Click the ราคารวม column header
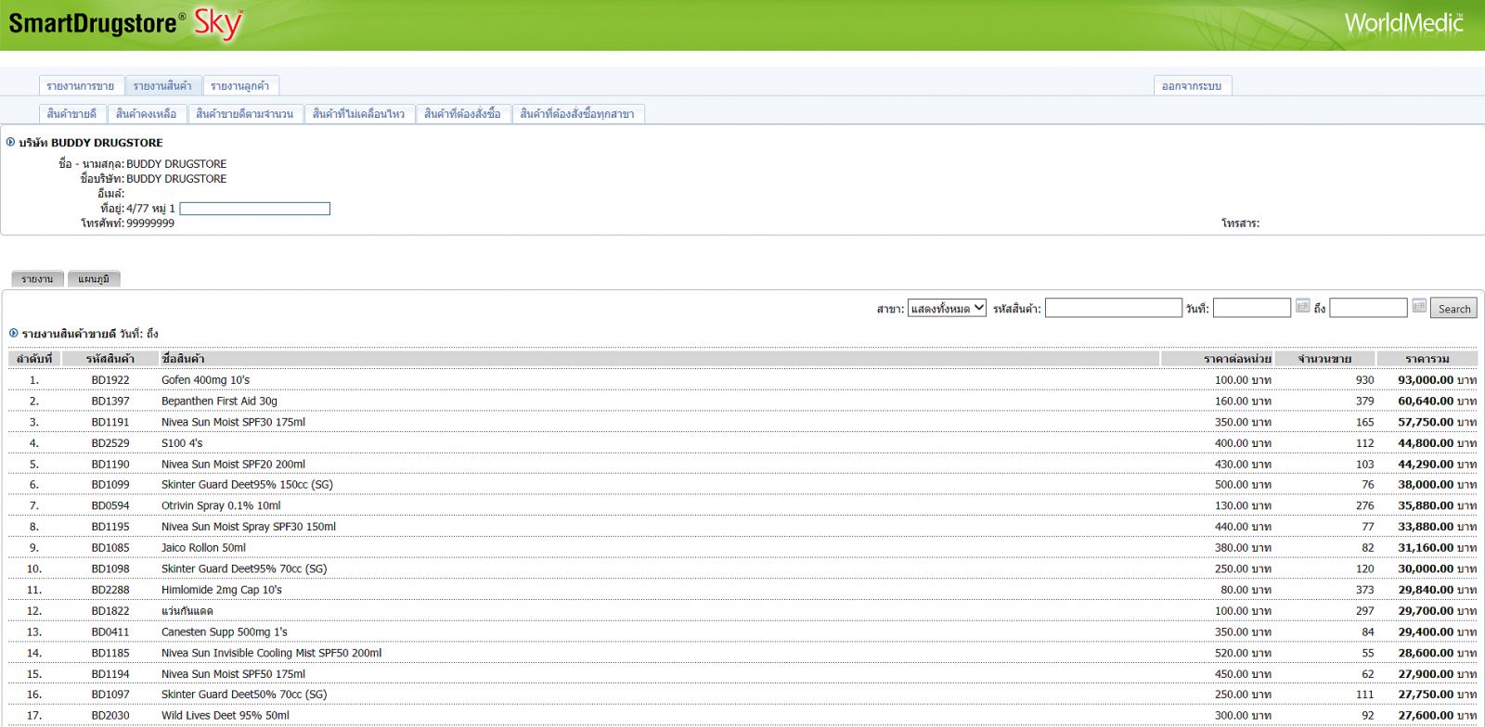Viewport: 1485px width, 727px height. pyautogui.click(x=1427, y=359)
